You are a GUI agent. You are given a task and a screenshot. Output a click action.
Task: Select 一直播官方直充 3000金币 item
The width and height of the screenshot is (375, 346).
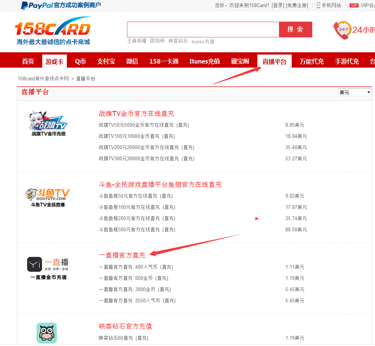pyautogui.click(x=135, y=290)
